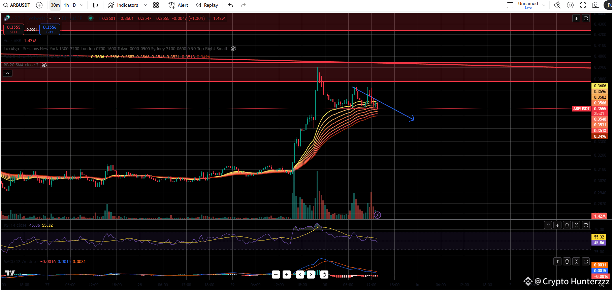
Task: Click the Quick Search lightning magnifier icon
Action: (557, 5)
